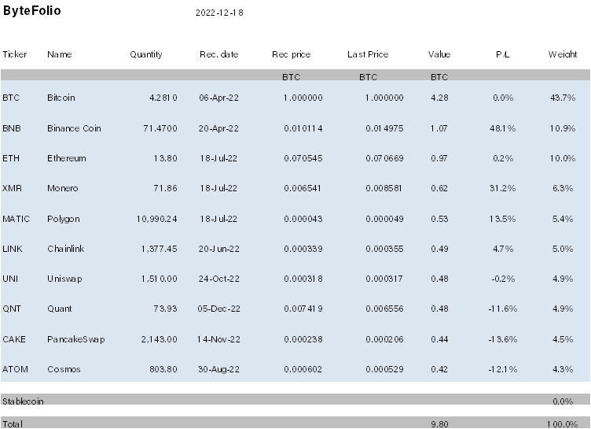Select weight 43.7%
This screenshot has height=429, width=591.
click(x=563, y=98)
